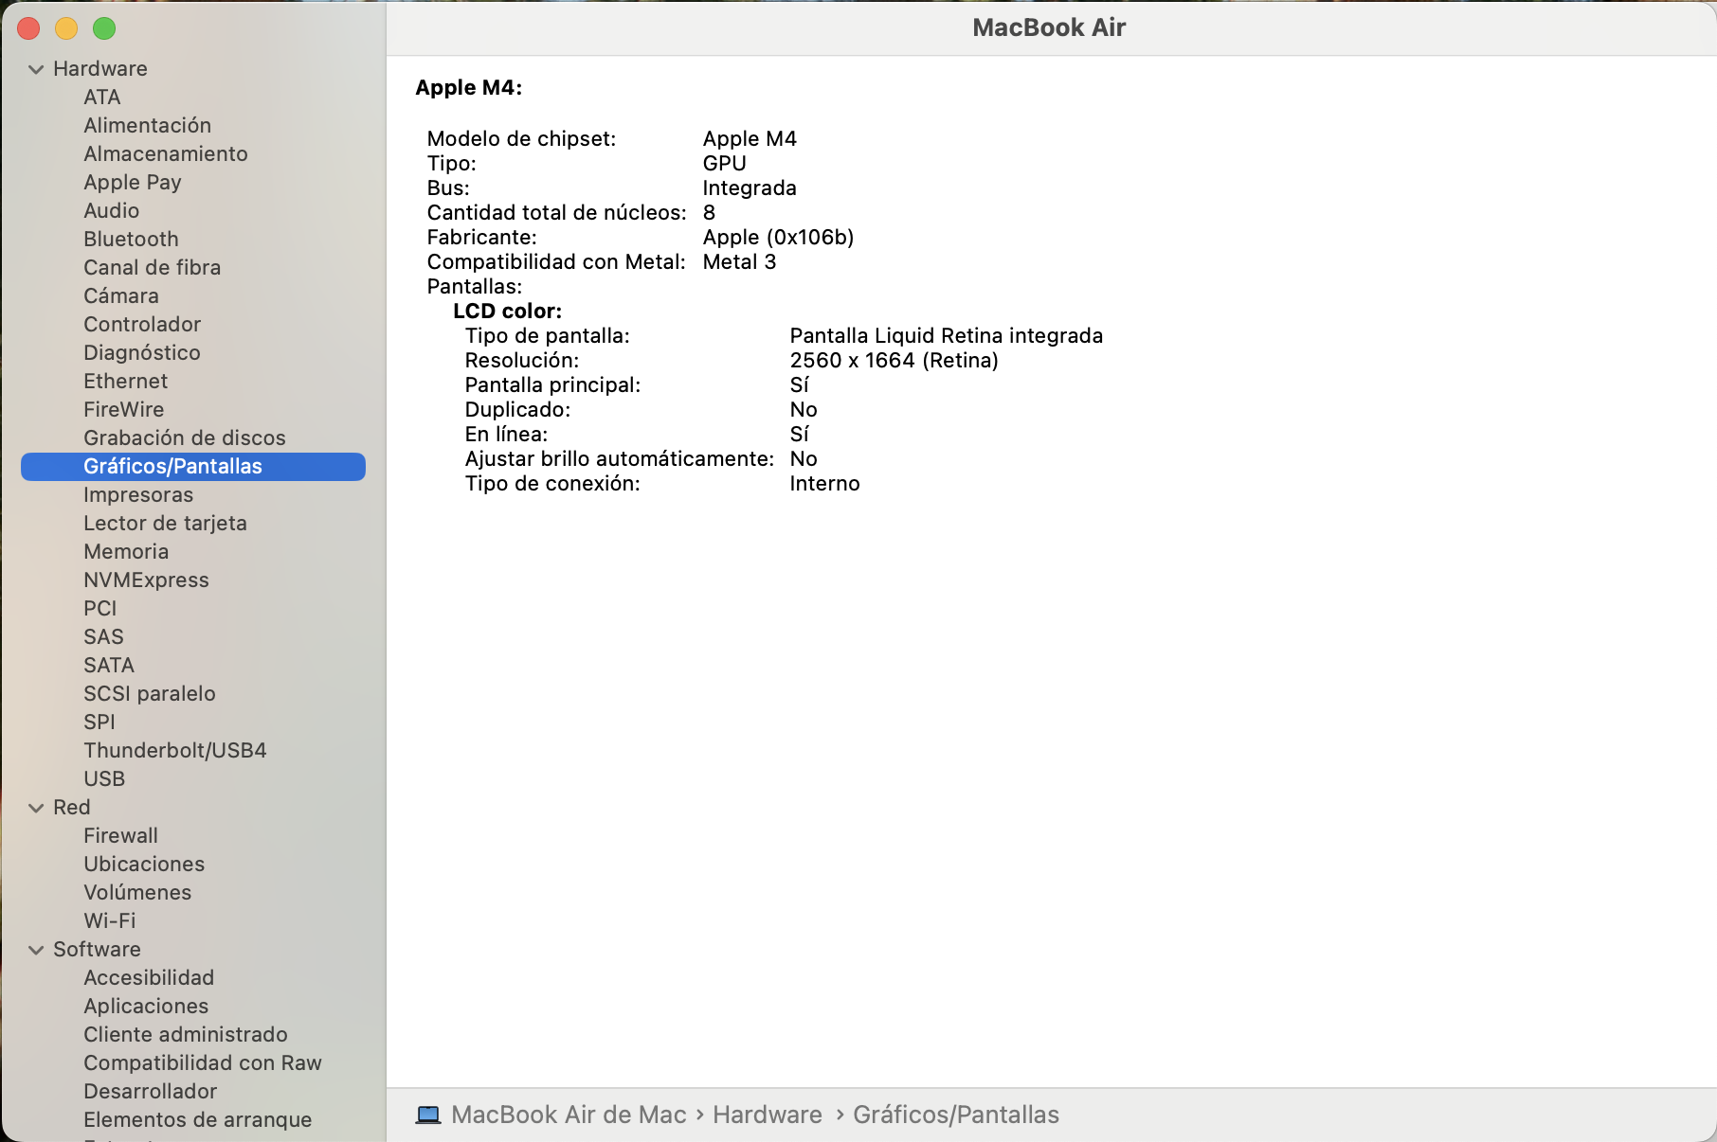Select the Cámara hardware entry
Image resolution: width=1717 pixels, height=1142 pixels.
pos(121,295)
